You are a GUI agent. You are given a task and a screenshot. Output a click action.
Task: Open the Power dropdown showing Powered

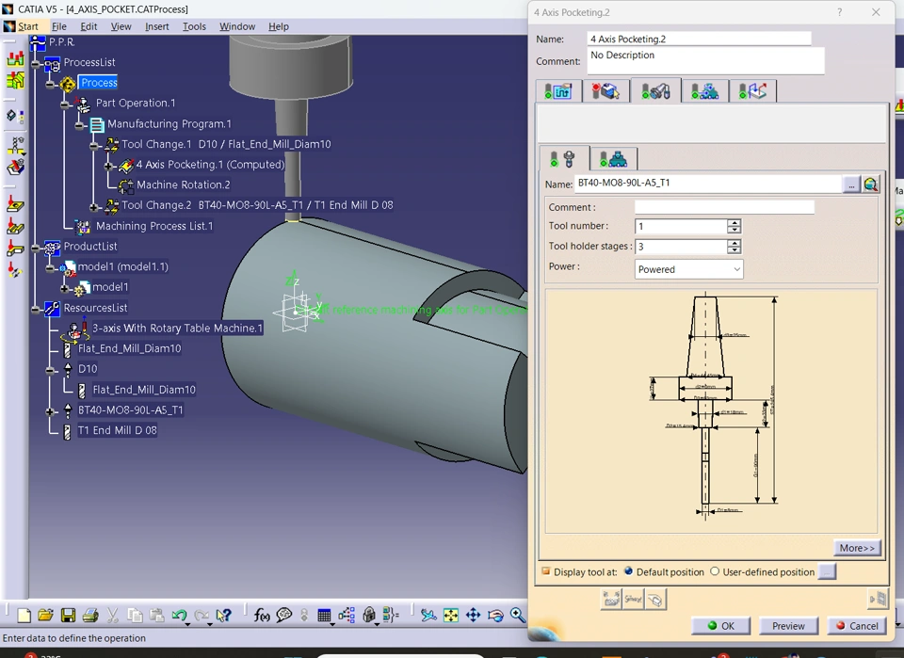(689, 269)
